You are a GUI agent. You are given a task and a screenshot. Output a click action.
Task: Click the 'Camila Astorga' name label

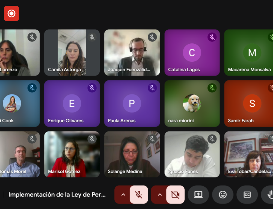(x=64, y=70)
